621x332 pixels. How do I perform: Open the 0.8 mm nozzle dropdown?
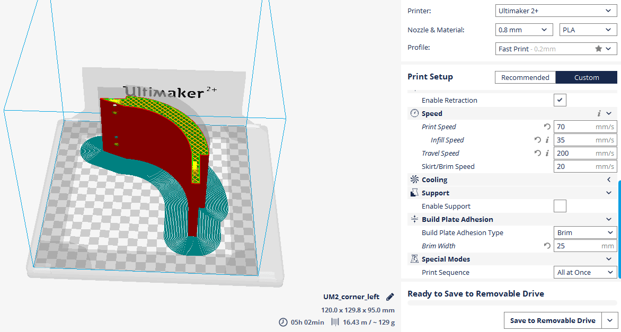point(524,30)
